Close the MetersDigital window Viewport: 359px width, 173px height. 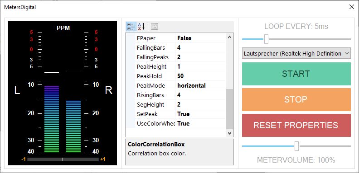[x=351, y=7]
